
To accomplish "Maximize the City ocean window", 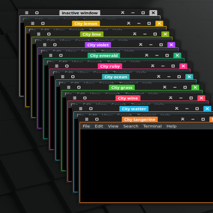I will (x=179, y=77).
